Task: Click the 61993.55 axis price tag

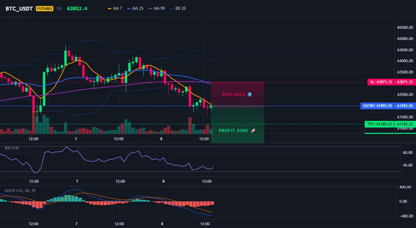Action: [x=405, y=106]
